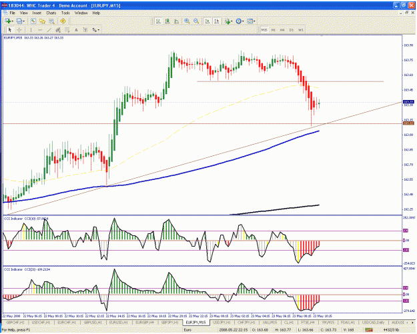Toggle the Market Watch window icon
The width and height of the screenshot is (417, 334).
pos(33,21)
